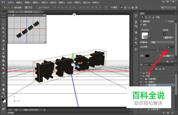The height and width of the screenshot is (115, 178).
Task: Select the Pen tool
Action: click(x=4, y=73)
